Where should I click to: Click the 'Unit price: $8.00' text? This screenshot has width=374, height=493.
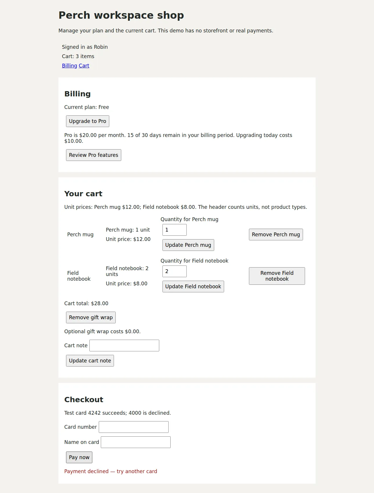tap(127, 284)
